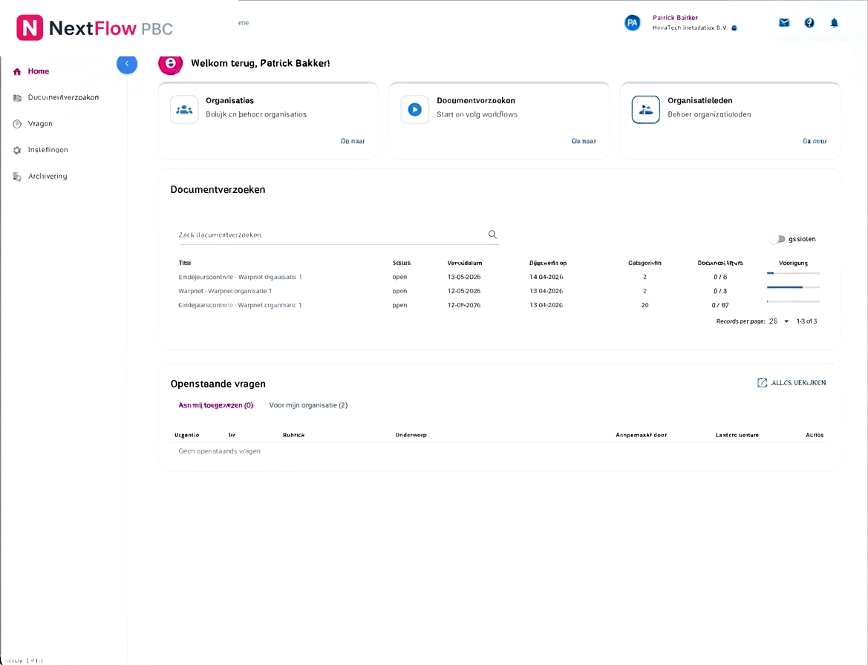
Task: Click the search magnifier icon
Action: [492, 235]
